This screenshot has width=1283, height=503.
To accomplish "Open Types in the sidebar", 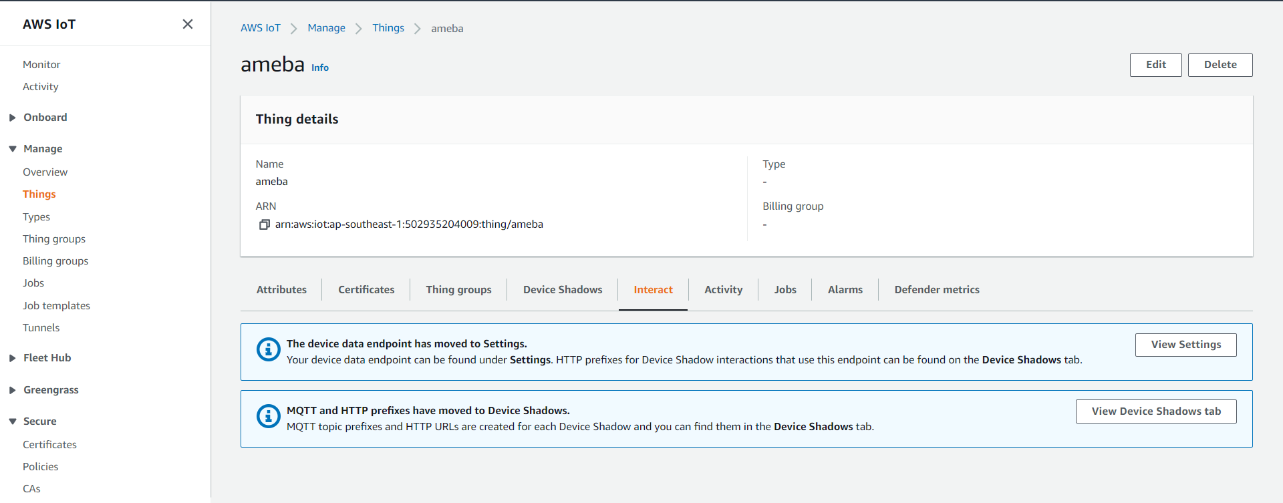I will (37, 217).
